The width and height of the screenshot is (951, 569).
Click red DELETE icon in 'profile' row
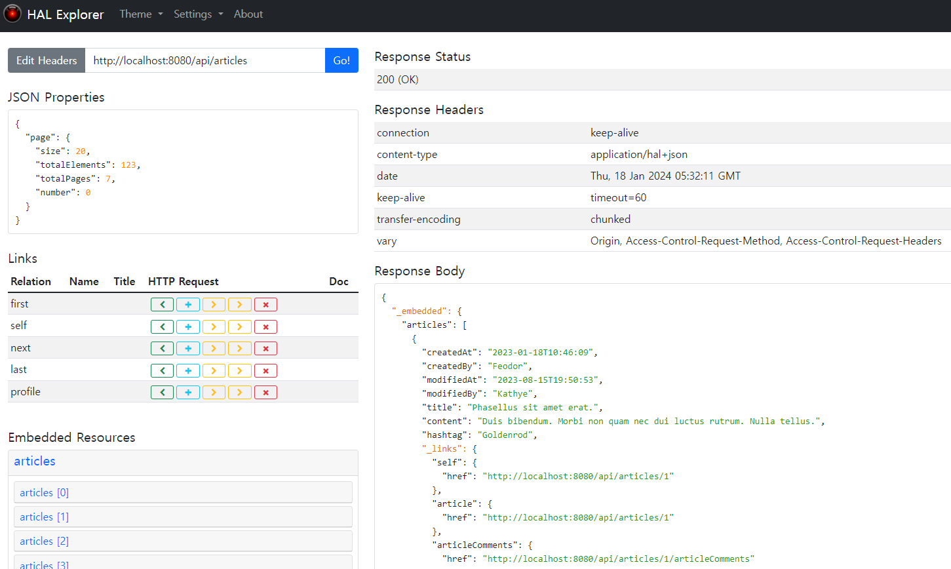pos(265,392)
